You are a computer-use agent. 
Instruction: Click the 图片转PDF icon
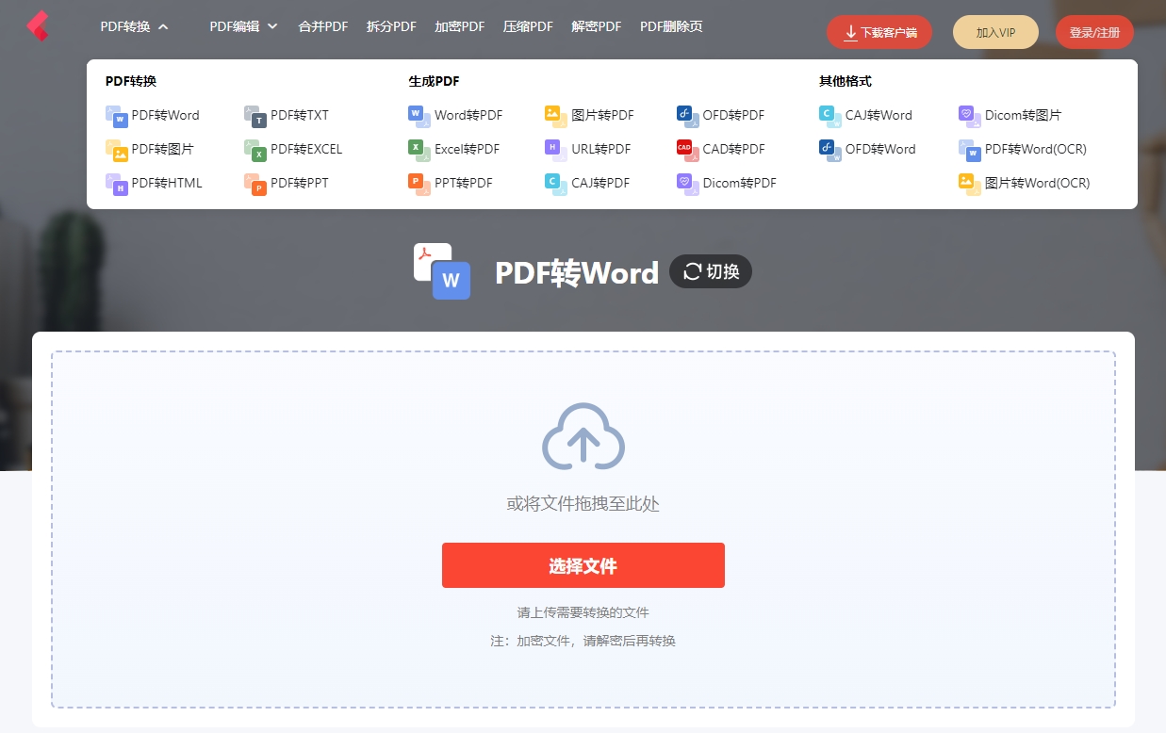point(555,116)
